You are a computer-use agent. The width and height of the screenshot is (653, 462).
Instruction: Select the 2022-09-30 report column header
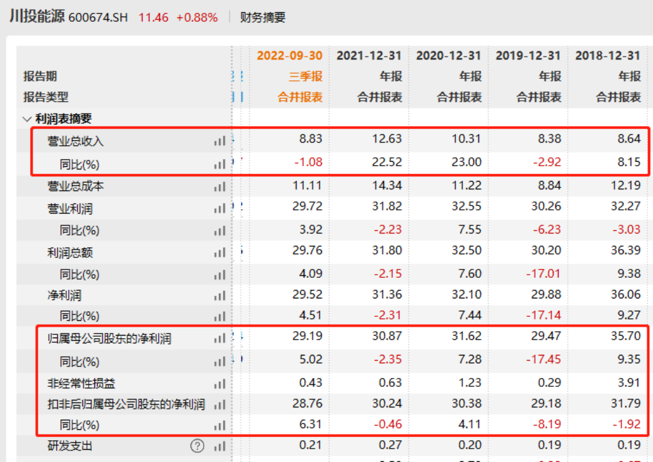tap(290, 55)
